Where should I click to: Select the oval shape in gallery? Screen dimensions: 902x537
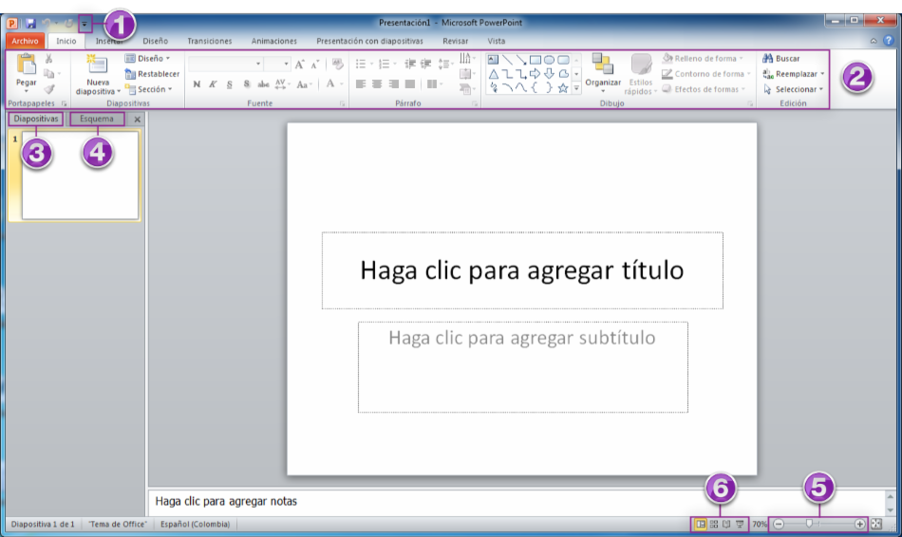click(x=550, y=60)
